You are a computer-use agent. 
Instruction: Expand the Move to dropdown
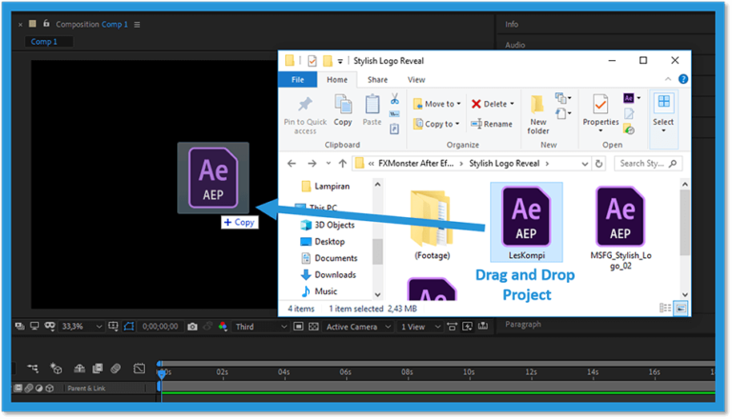tap(458, 104)
